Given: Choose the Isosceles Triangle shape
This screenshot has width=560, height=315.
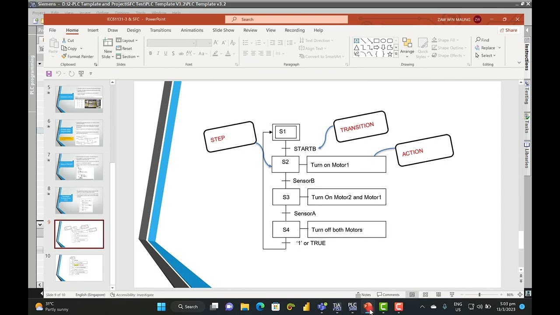Looking at the screenshot, I should point(357,47).
